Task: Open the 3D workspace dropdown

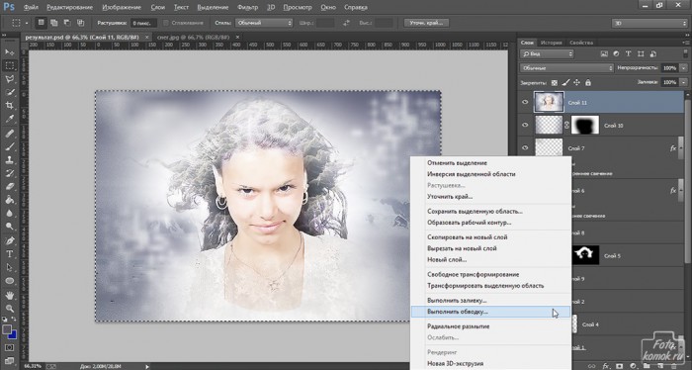Action: pyautogui.click(x=649, y=23)
